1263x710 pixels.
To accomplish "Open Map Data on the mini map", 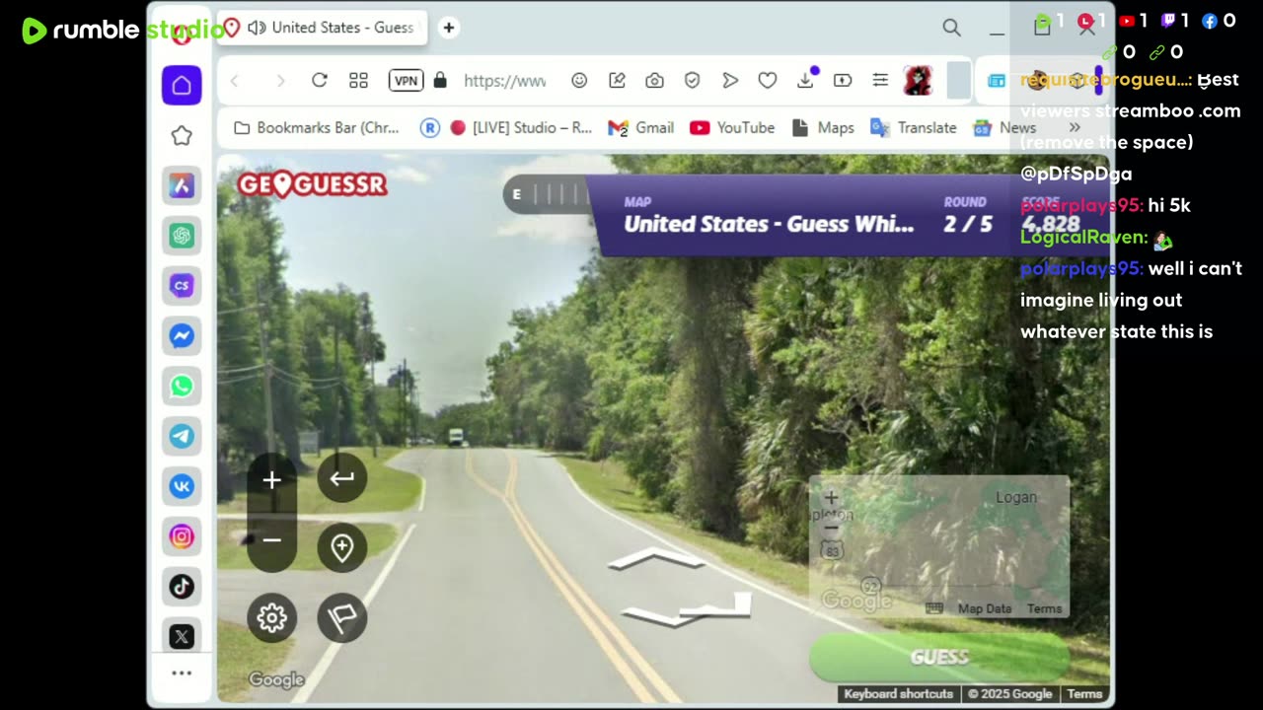I will [x=985, y=608].
